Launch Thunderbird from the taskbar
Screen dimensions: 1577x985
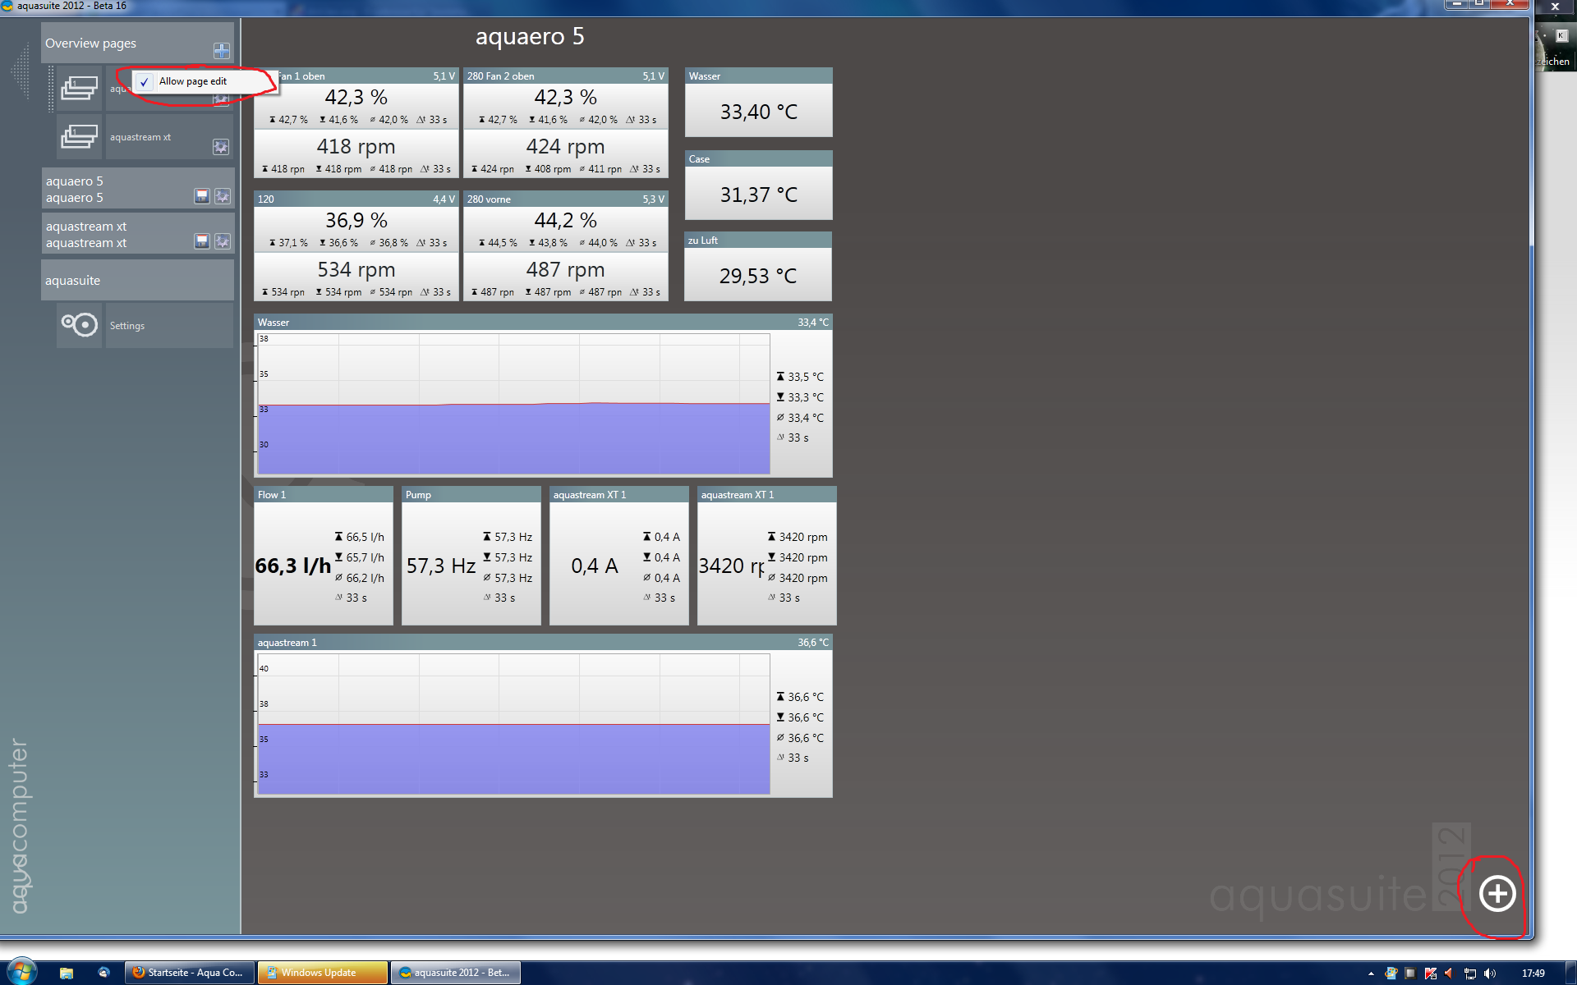(103, 973)
